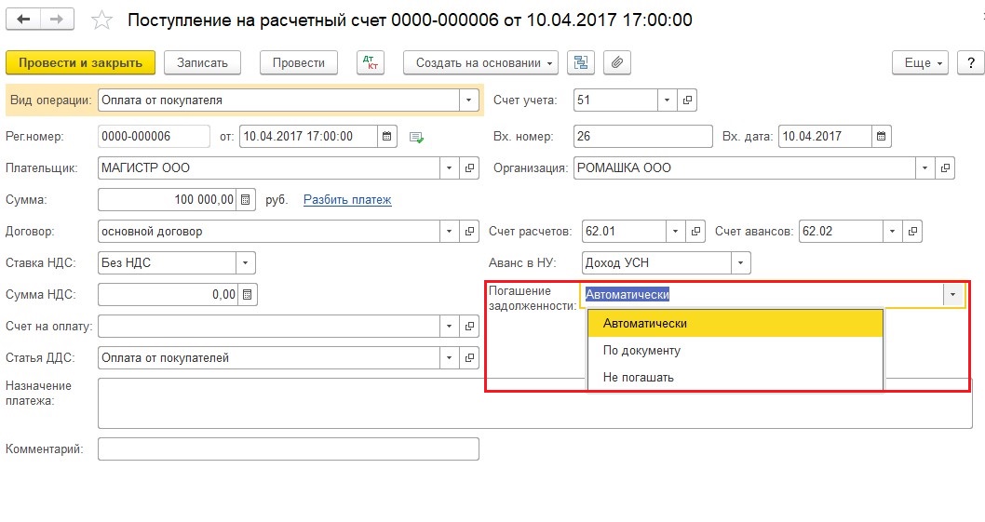
Task: Open calendar picker for Вх. дата
Action: tap(882, 136)
